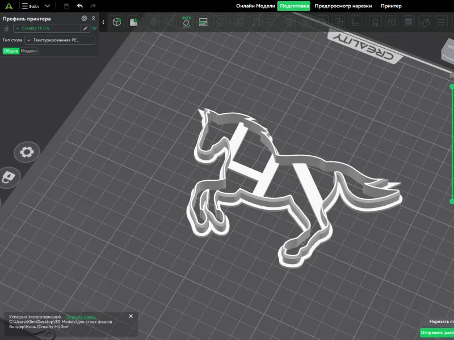
Task: Click the Тип стола label
Action: (x=12, y=40)
